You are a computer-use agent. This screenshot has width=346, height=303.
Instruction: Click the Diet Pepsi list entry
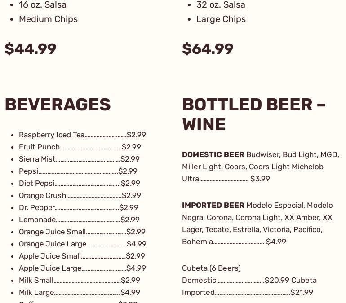tap(79, 183)
